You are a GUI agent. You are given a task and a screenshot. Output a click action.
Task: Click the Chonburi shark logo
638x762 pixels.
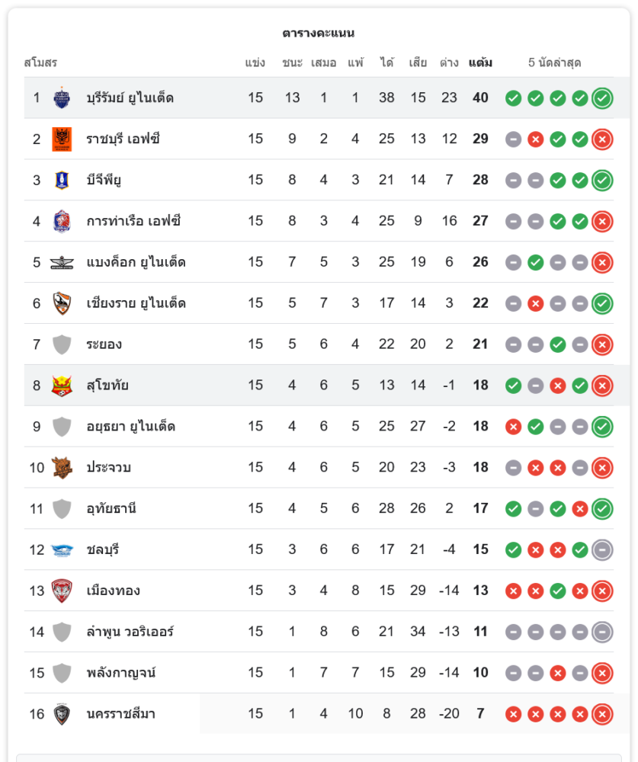point(62,550)
